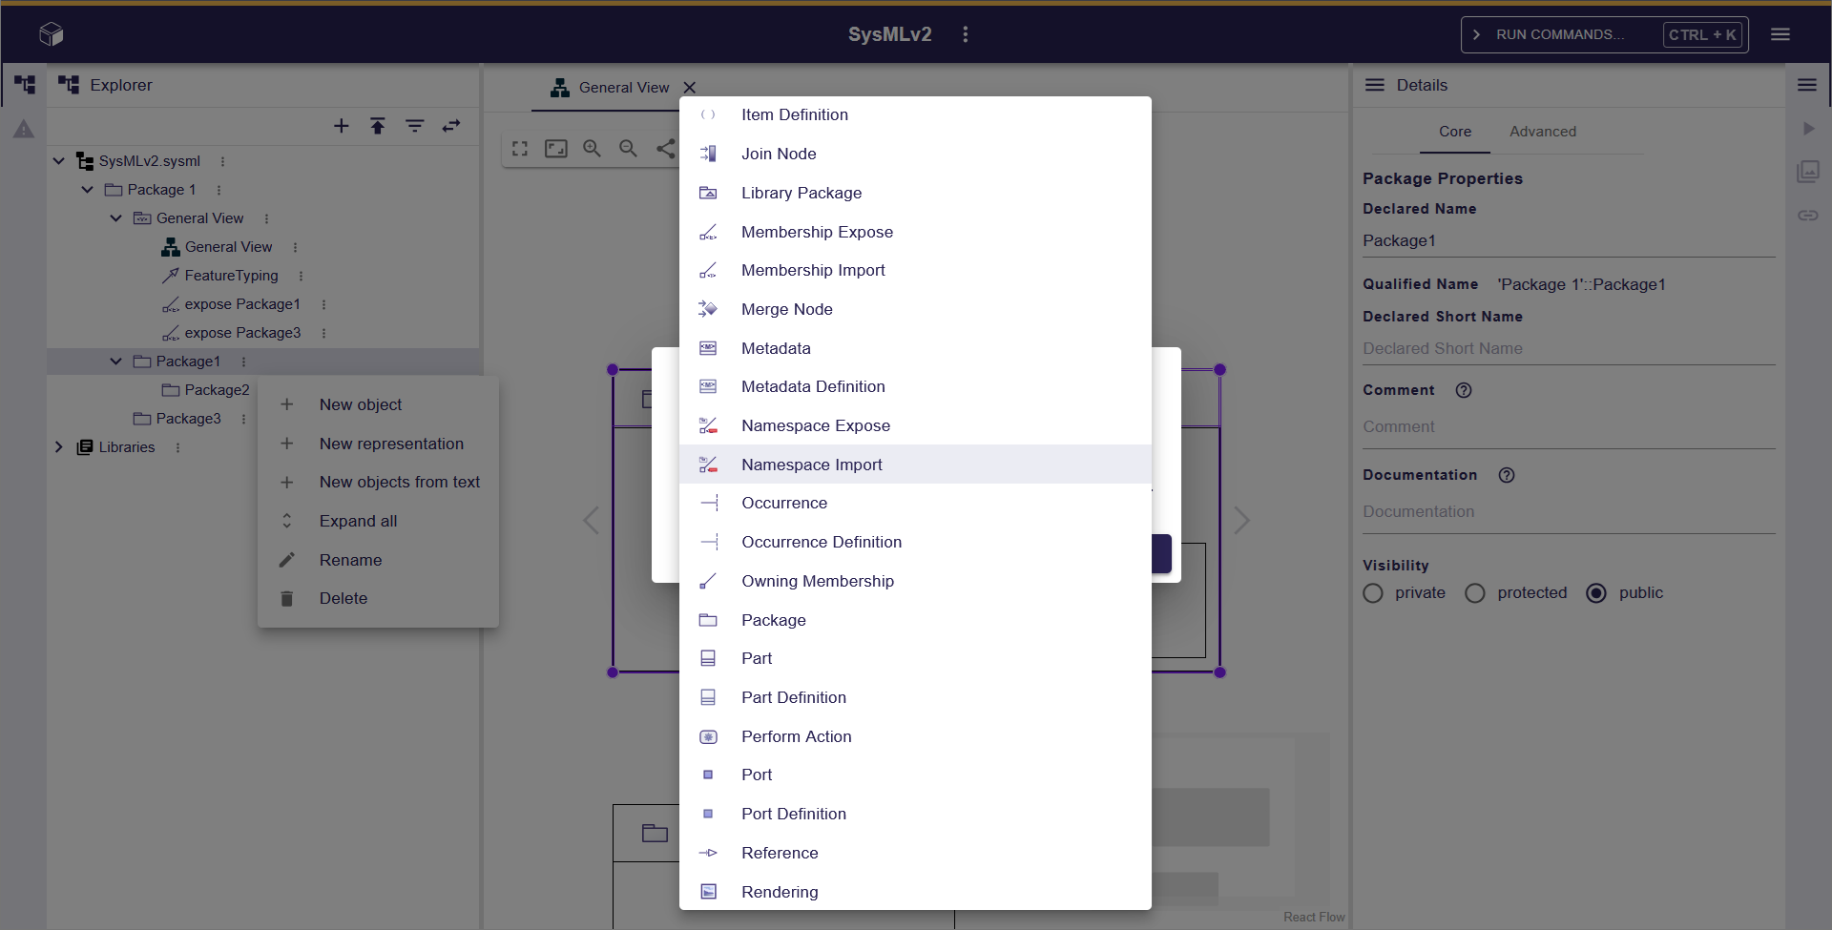The width and height of the screenshot is (1832, 930).
Task: Open the hamburger menu in top bar
Action: pos(1780,34)
